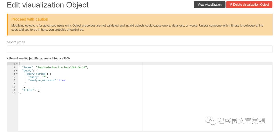This screenshot has width=274, height=133.
Task: Click the "*" query value on line 5
Action: coord(45,77)
